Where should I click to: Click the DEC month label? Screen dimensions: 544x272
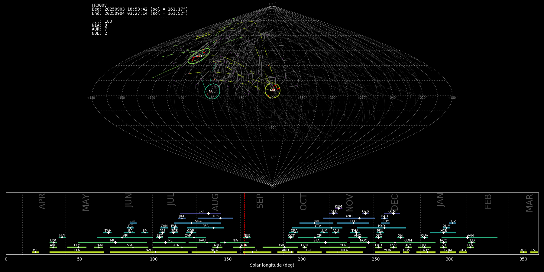395,202
